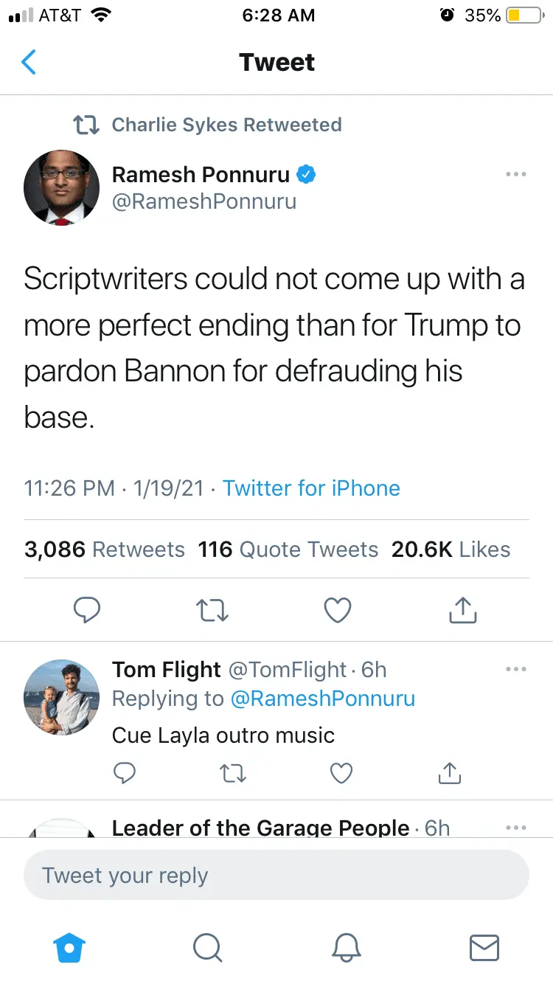This screenshot has height=984, width=553.
Task: Share Tom Flight's reply
Action: point(449,772)
